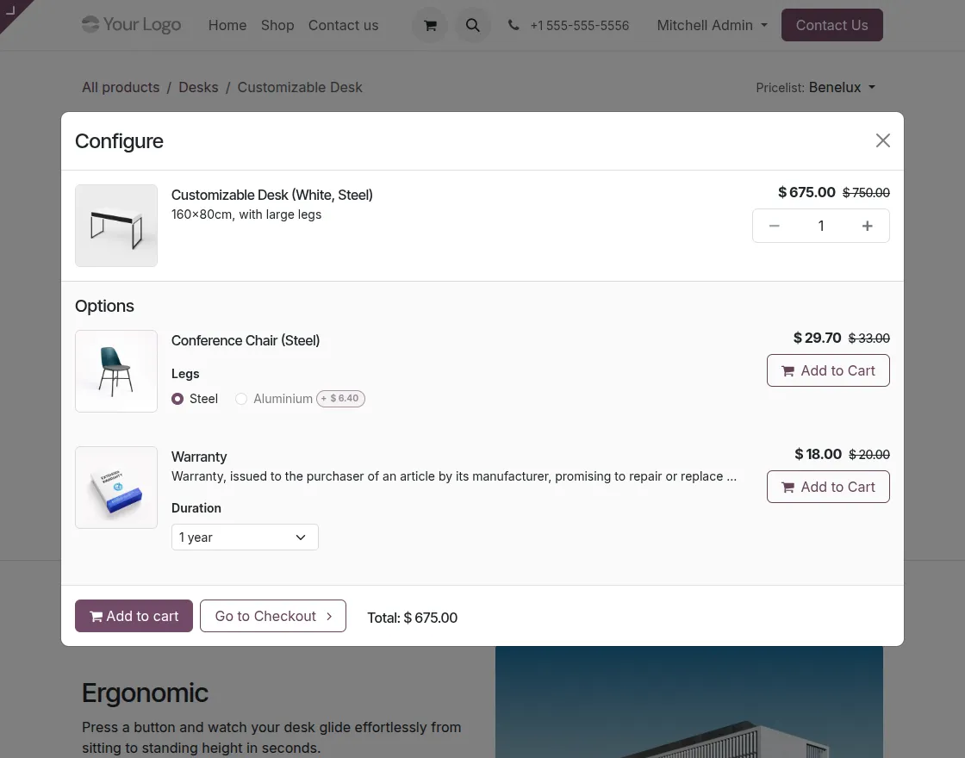Increase desk quantity with the plus icon

(x=867, y=225)
